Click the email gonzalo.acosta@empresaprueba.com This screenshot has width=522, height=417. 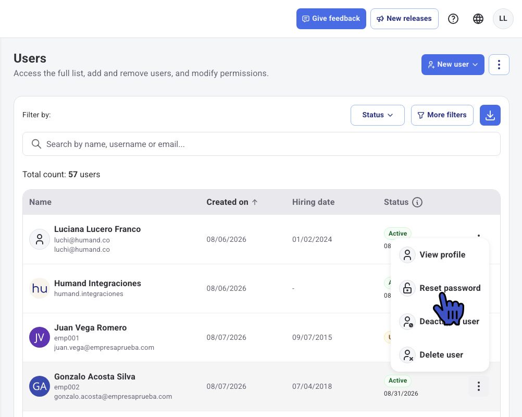(x=113, y=396)
